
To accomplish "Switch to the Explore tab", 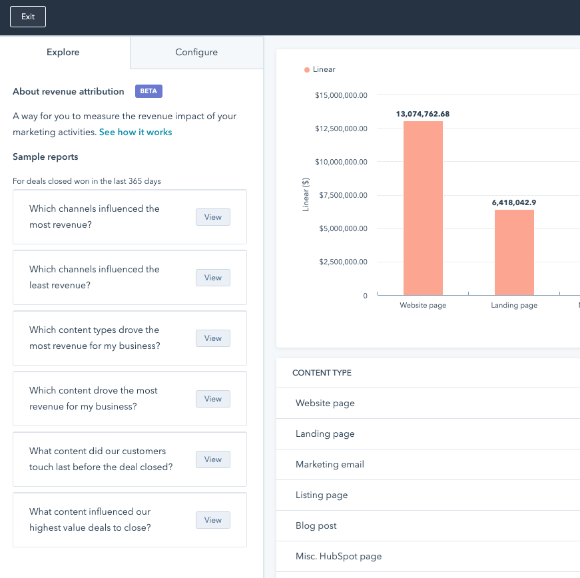I will (63, 52).
